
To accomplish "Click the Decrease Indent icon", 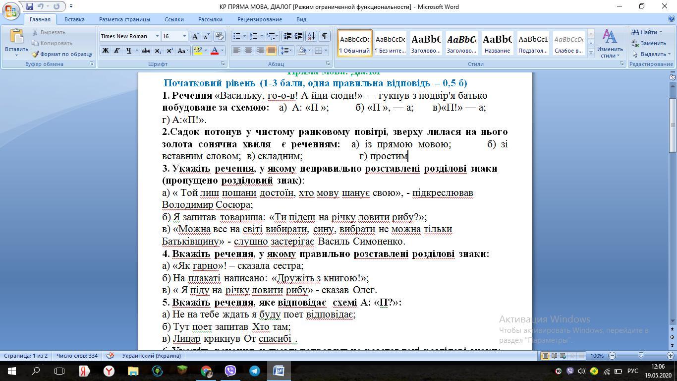I will pyautogui.click(x=287, y=36).
